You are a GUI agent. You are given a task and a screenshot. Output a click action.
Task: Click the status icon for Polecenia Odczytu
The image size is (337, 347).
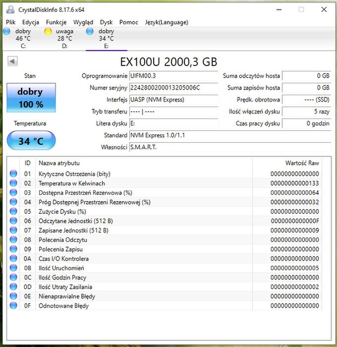point(13,239)
